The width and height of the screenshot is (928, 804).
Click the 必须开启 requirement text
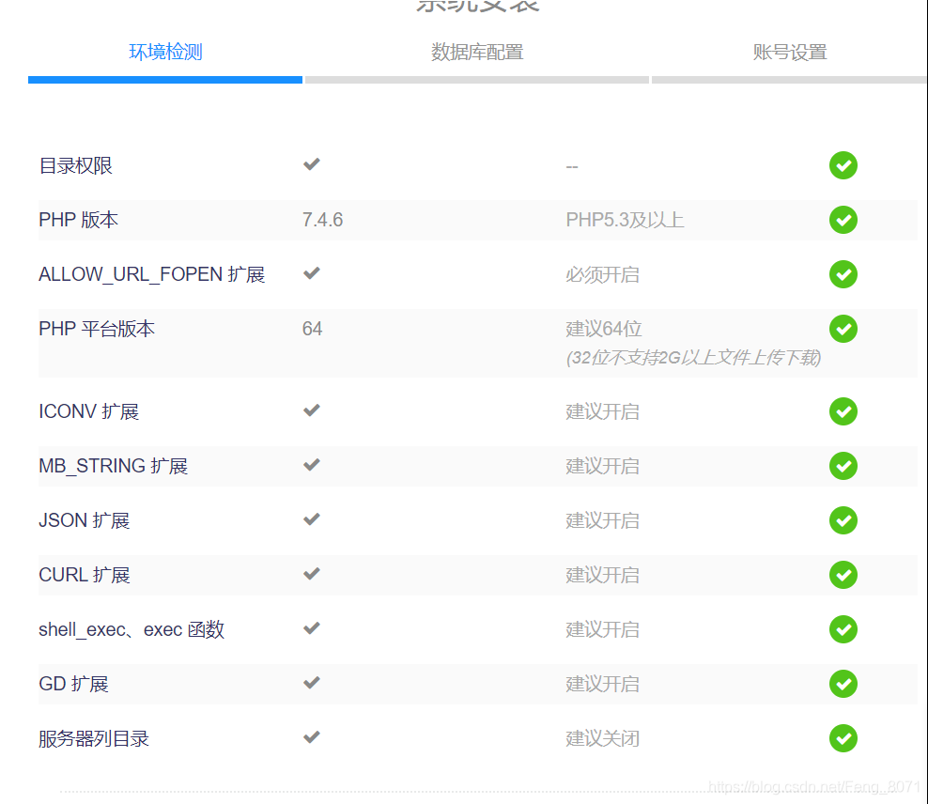click(602, 274)
